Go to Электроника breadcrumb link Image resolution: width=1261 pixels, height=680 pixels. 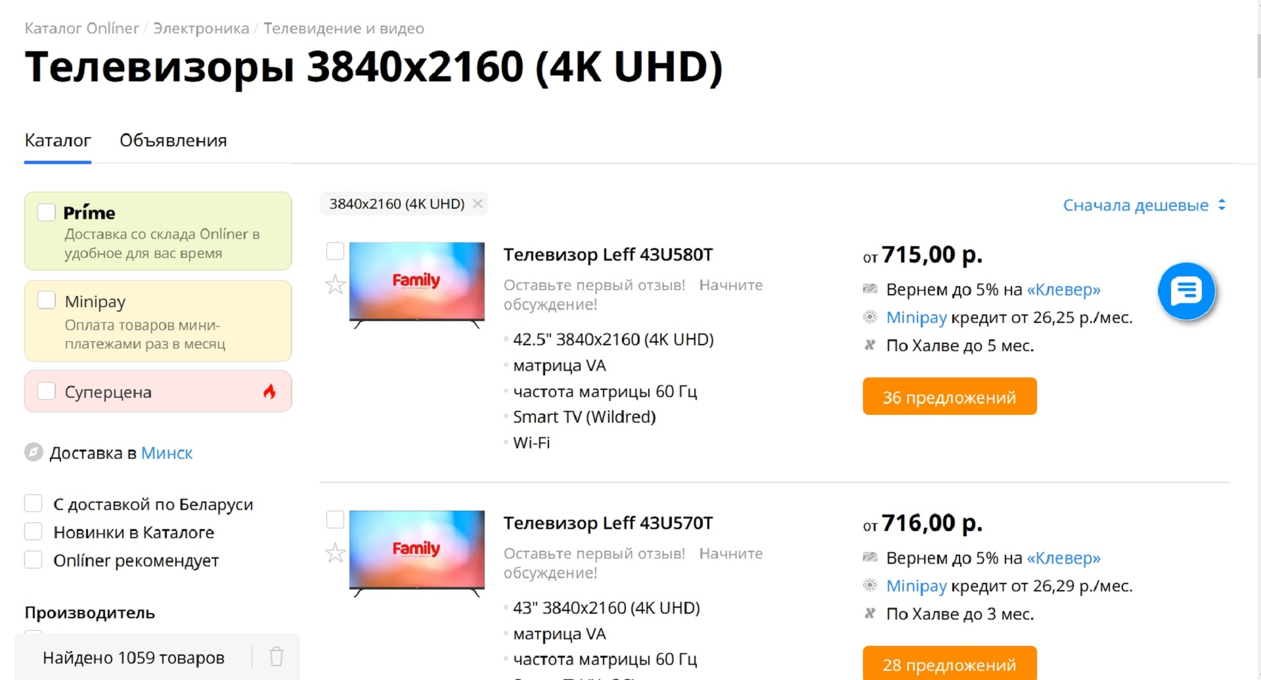pos(201,28)
